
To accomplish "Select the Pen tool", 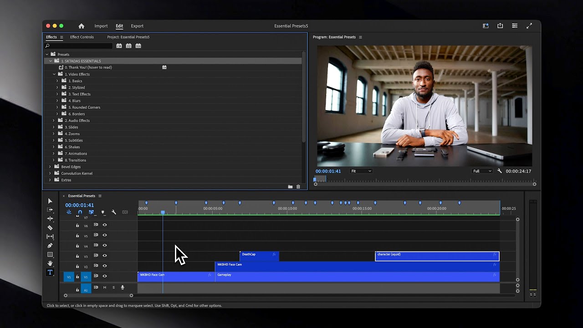I will (x=50, y=246).
